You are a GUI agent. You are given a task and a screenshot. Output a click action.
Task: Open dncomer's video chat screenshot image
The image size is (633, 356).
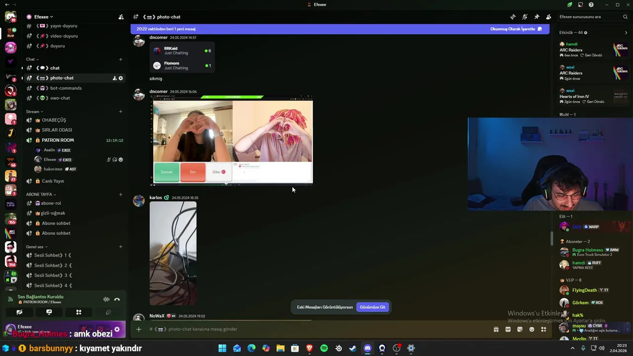pos(231,140)
